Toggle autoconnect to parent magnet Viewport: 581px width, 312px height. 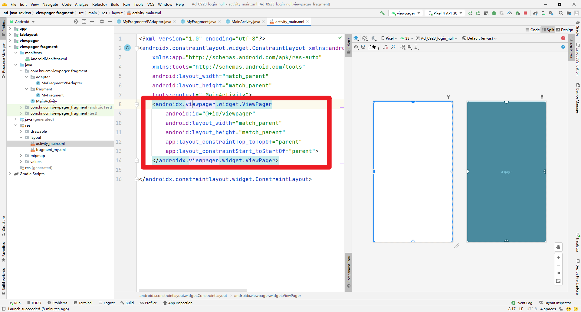[x=363, y=47]
